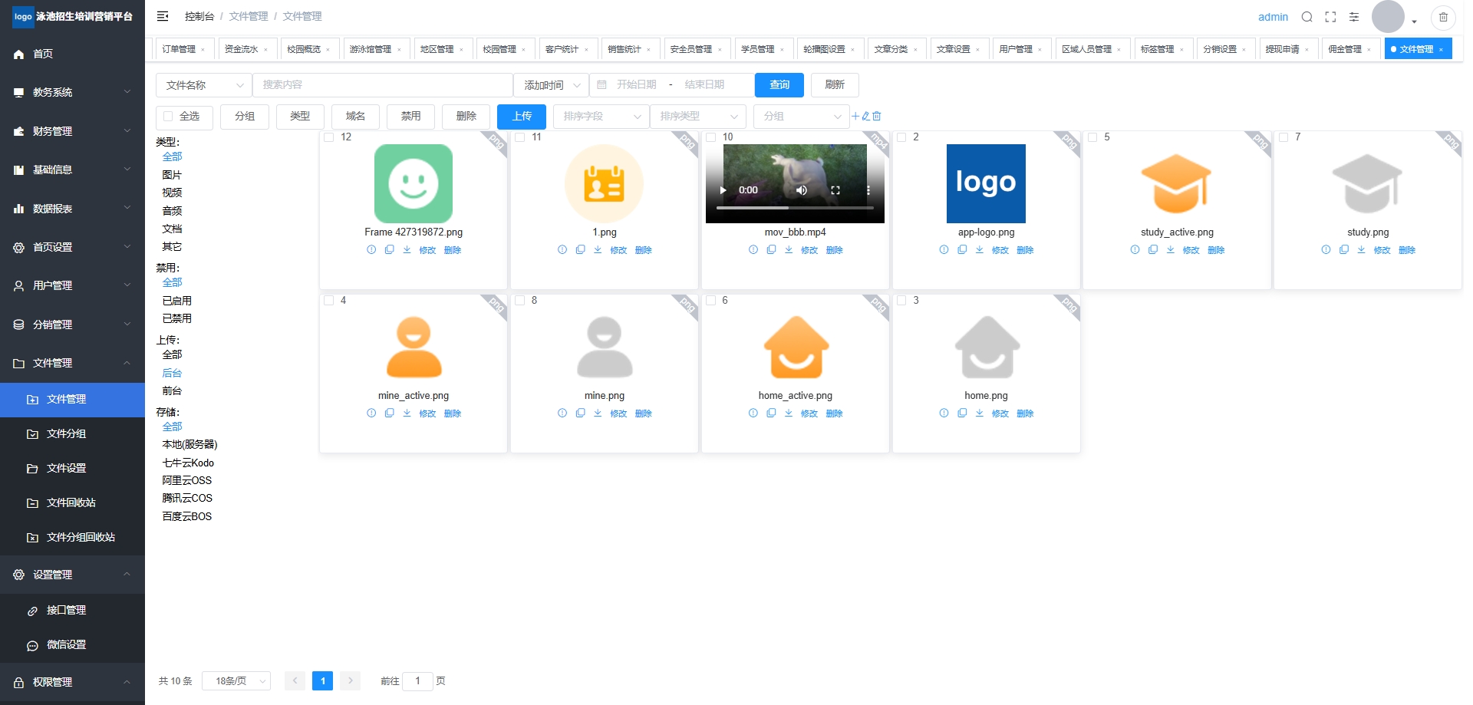Add a new group with the plus icon
This screenshot has height=705, width=1473.
(x=855, y=117)
